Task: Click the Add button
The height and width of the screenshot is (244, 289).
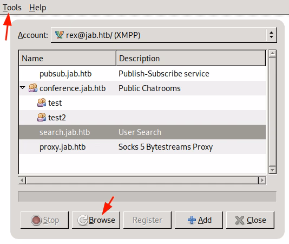Action: 199,220
